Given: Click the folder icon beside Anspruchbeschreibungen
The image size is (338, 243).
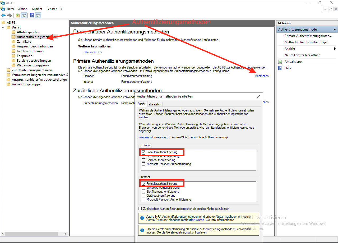Looking at the screenshot, I should [x=13, y=46].
